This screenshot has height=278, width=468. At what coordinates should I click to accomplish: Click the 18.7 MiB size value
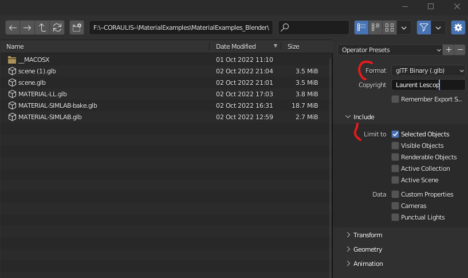coord(305,105)
